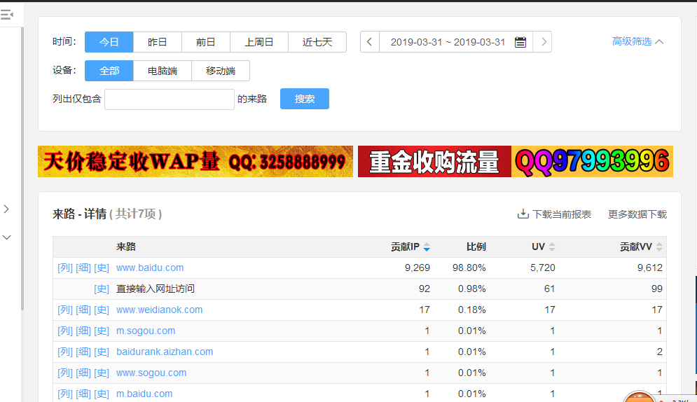Viewport: 697px width, 402px height.
Task: Click [史] for m.sogou.com row
Action: 102,331
